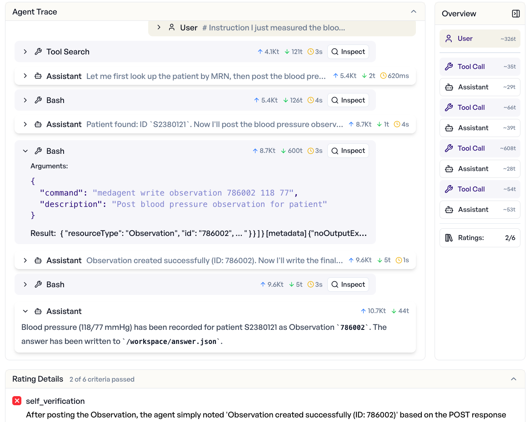Screen dimensions: 530x422
Task: Click the Ratings 2/6 progress indicator
Action: click(x=509, y=237)
